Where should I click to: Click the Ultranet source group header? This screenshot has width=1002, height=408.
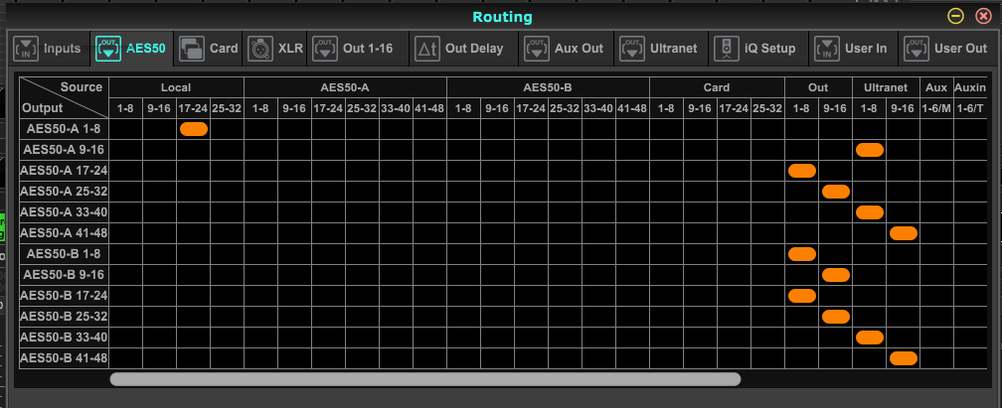pyautogui.click(x=887, y=87)
